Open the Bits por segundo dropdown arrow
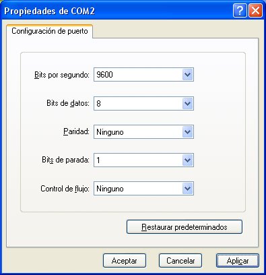 [188, 75]
